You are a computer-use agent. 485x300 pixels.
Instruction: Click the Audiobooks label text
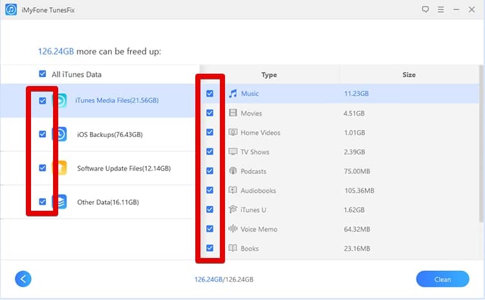pos(258,191)
